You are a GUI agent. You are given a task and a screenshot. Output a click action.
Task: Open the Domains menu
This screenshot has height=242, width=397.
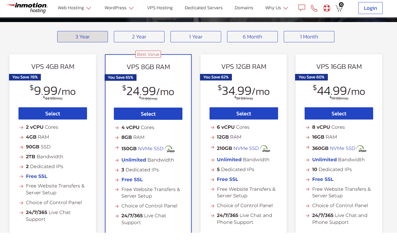(x=244, y=8)
